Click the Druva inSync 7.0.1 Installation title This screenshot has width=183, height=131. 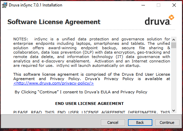pyautogui.click(x=35, y=5)
